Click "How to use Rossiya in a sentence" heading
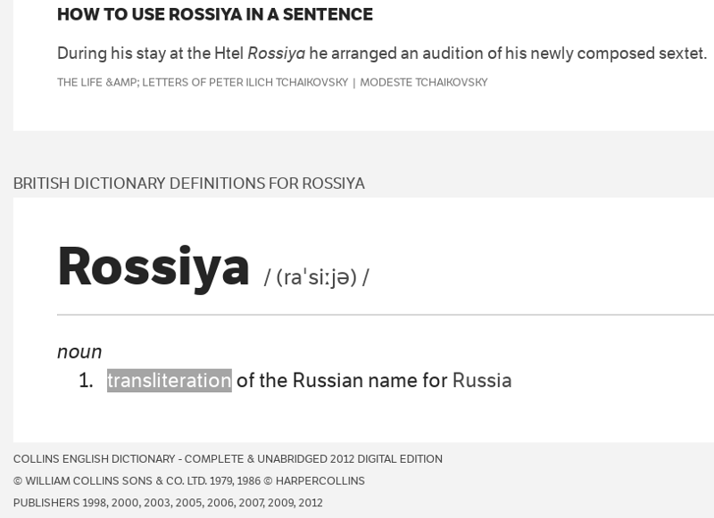The height and width of the screenshot is (518, 714). [215, 14]
